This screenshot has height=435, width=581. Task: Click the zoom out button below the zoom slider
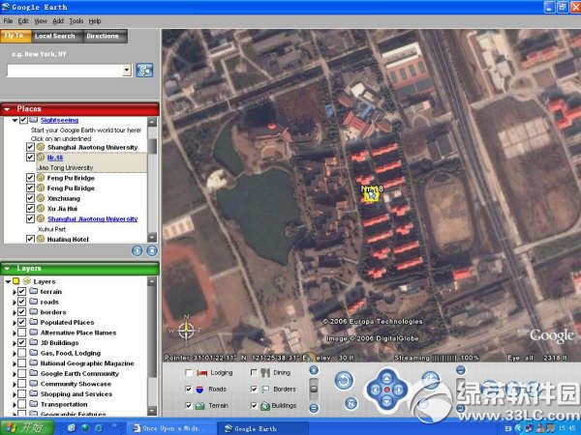click(314, 408)
